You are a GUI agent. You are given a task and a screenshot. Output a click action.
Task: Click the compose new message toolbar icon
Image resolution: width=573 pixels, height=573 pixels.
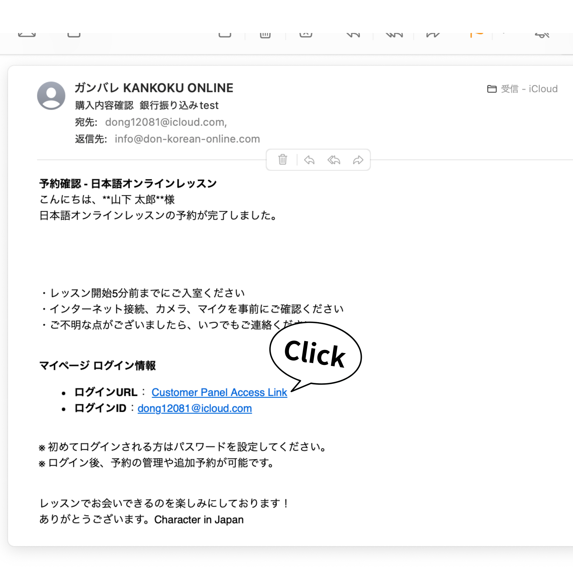(74, 34)
